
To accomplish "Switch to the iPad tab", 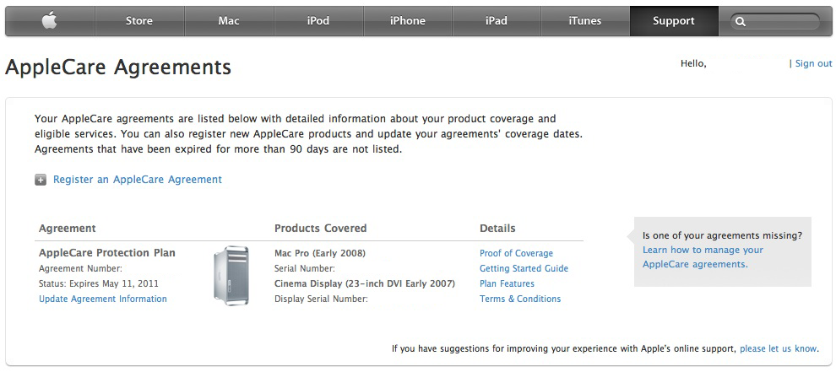I will [497, 21].
